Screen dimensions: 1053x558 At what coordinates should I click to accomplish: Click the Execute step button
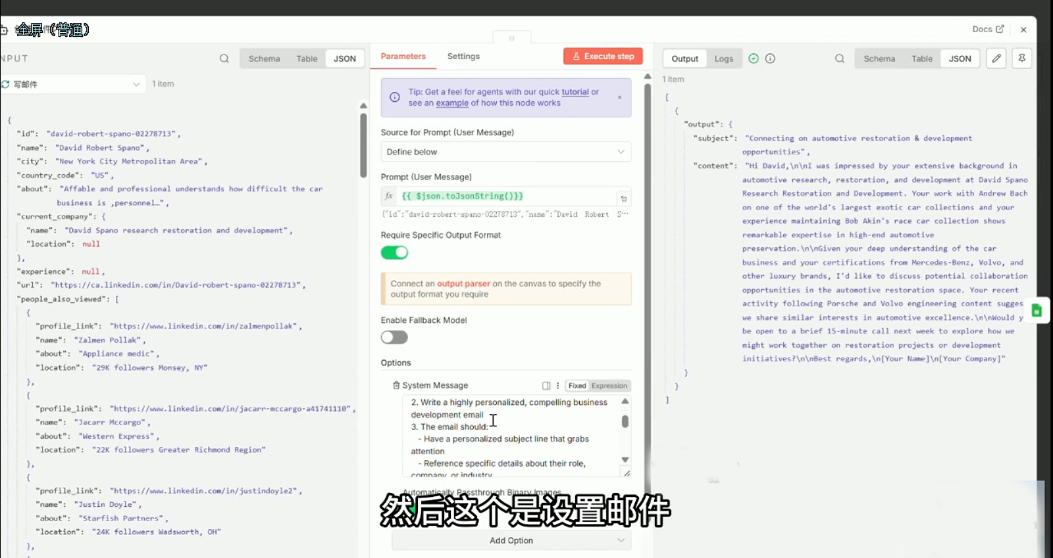tap(603, 57)
